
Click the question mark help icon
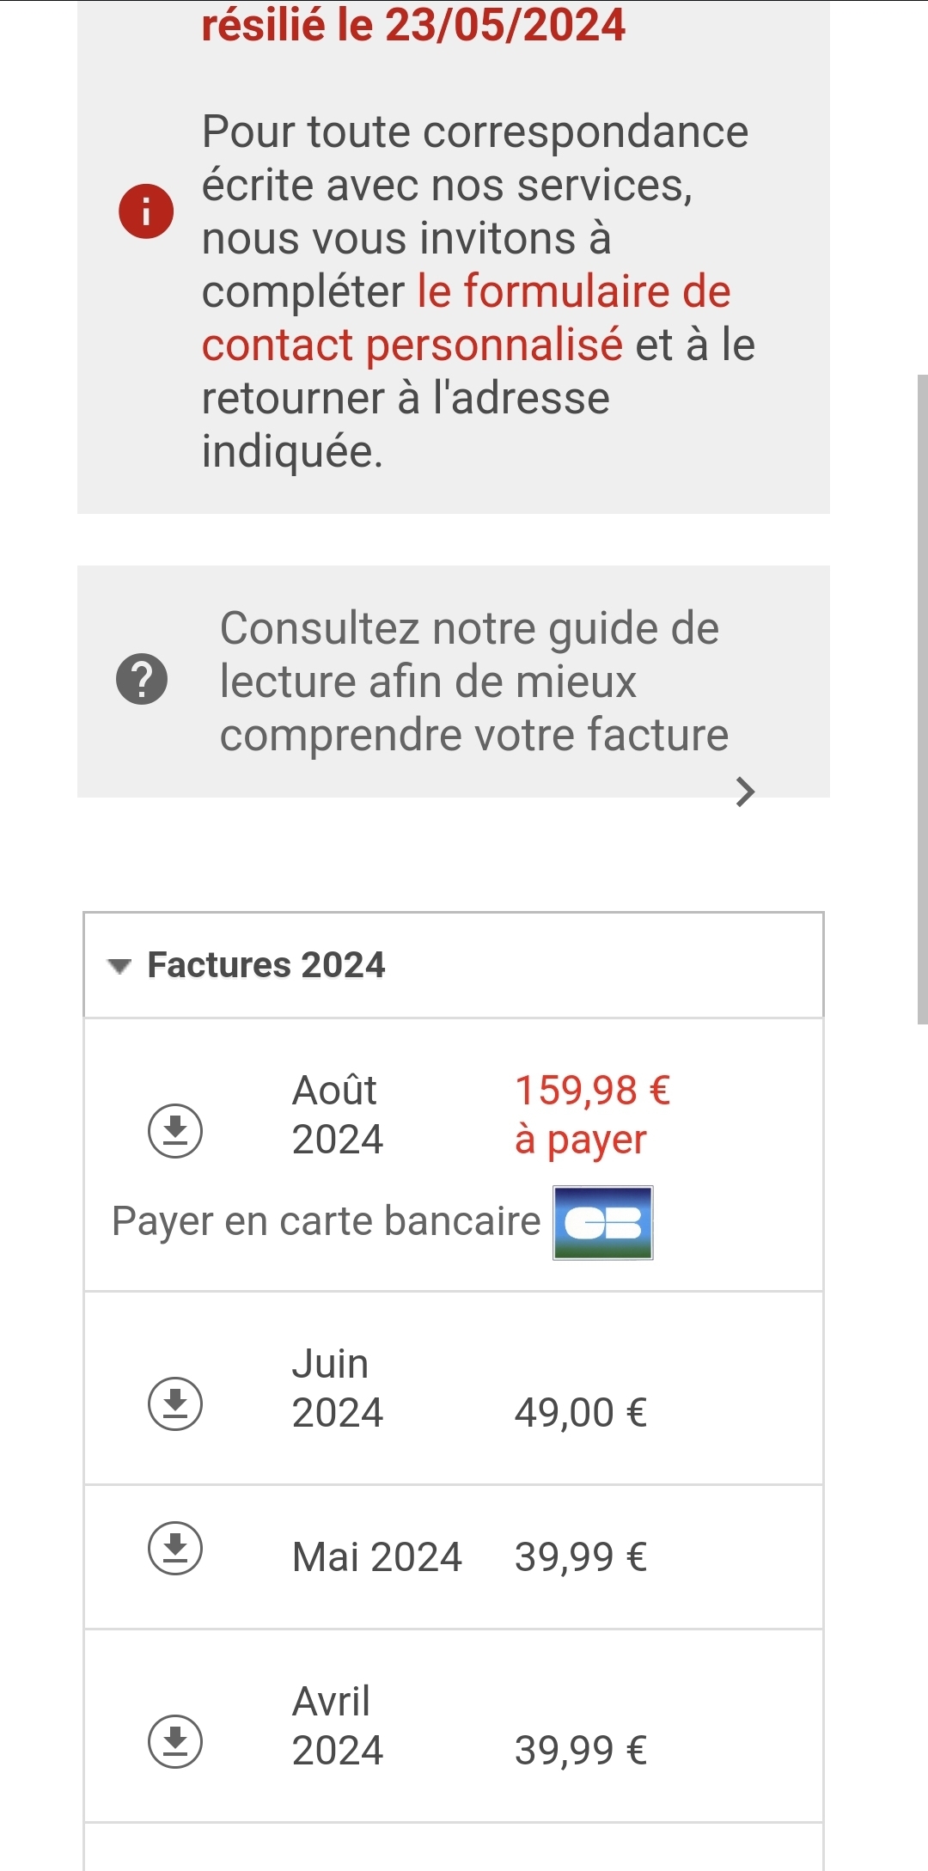(142, 679)
